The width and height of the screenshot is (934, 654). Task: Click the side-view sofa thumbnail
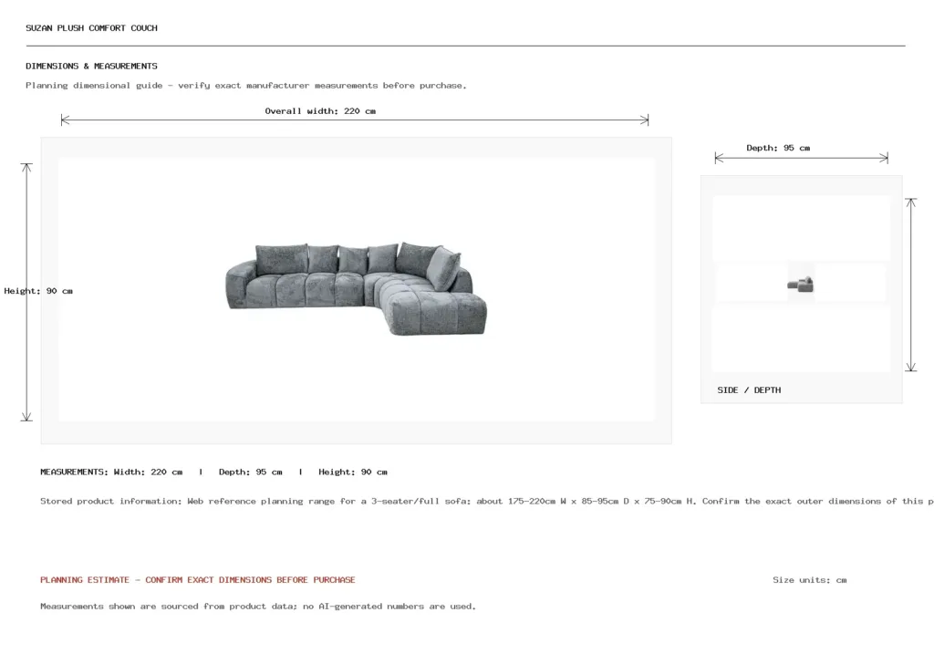coord(801,285)
